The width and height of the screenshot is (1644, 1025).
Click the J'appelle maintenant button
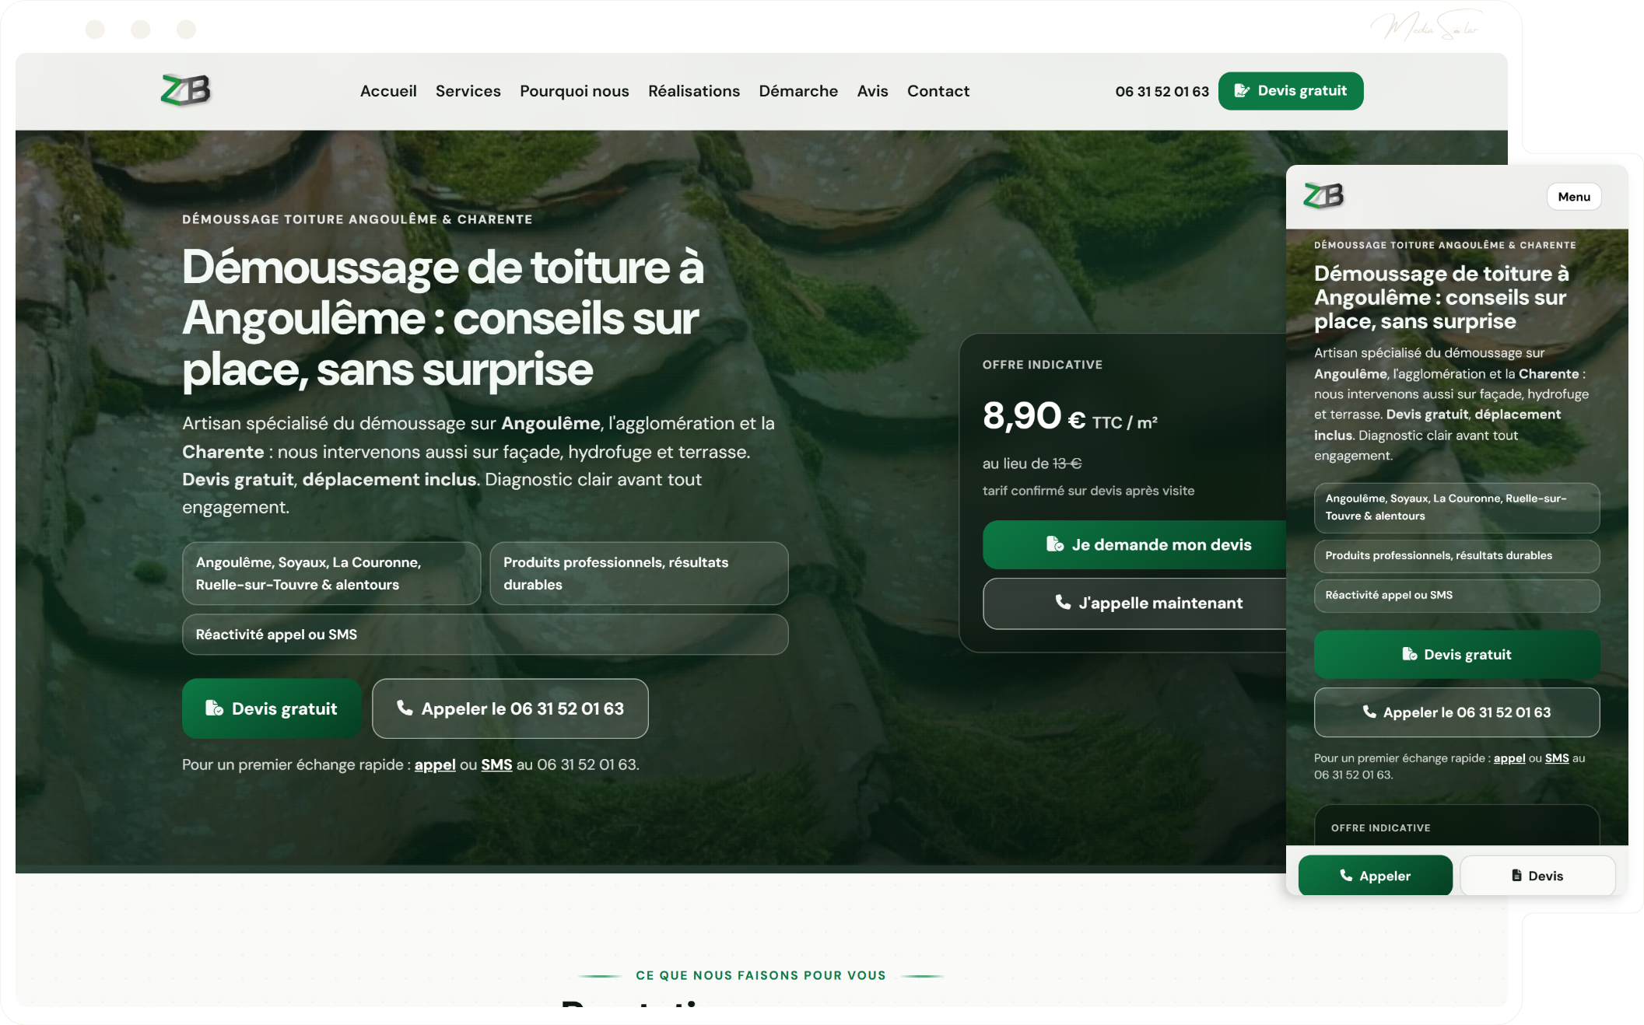1135,603
